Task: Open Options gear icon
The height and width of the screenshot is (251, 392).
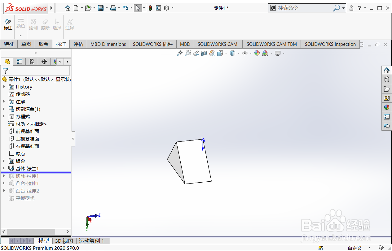Action: tap(166, 8)
